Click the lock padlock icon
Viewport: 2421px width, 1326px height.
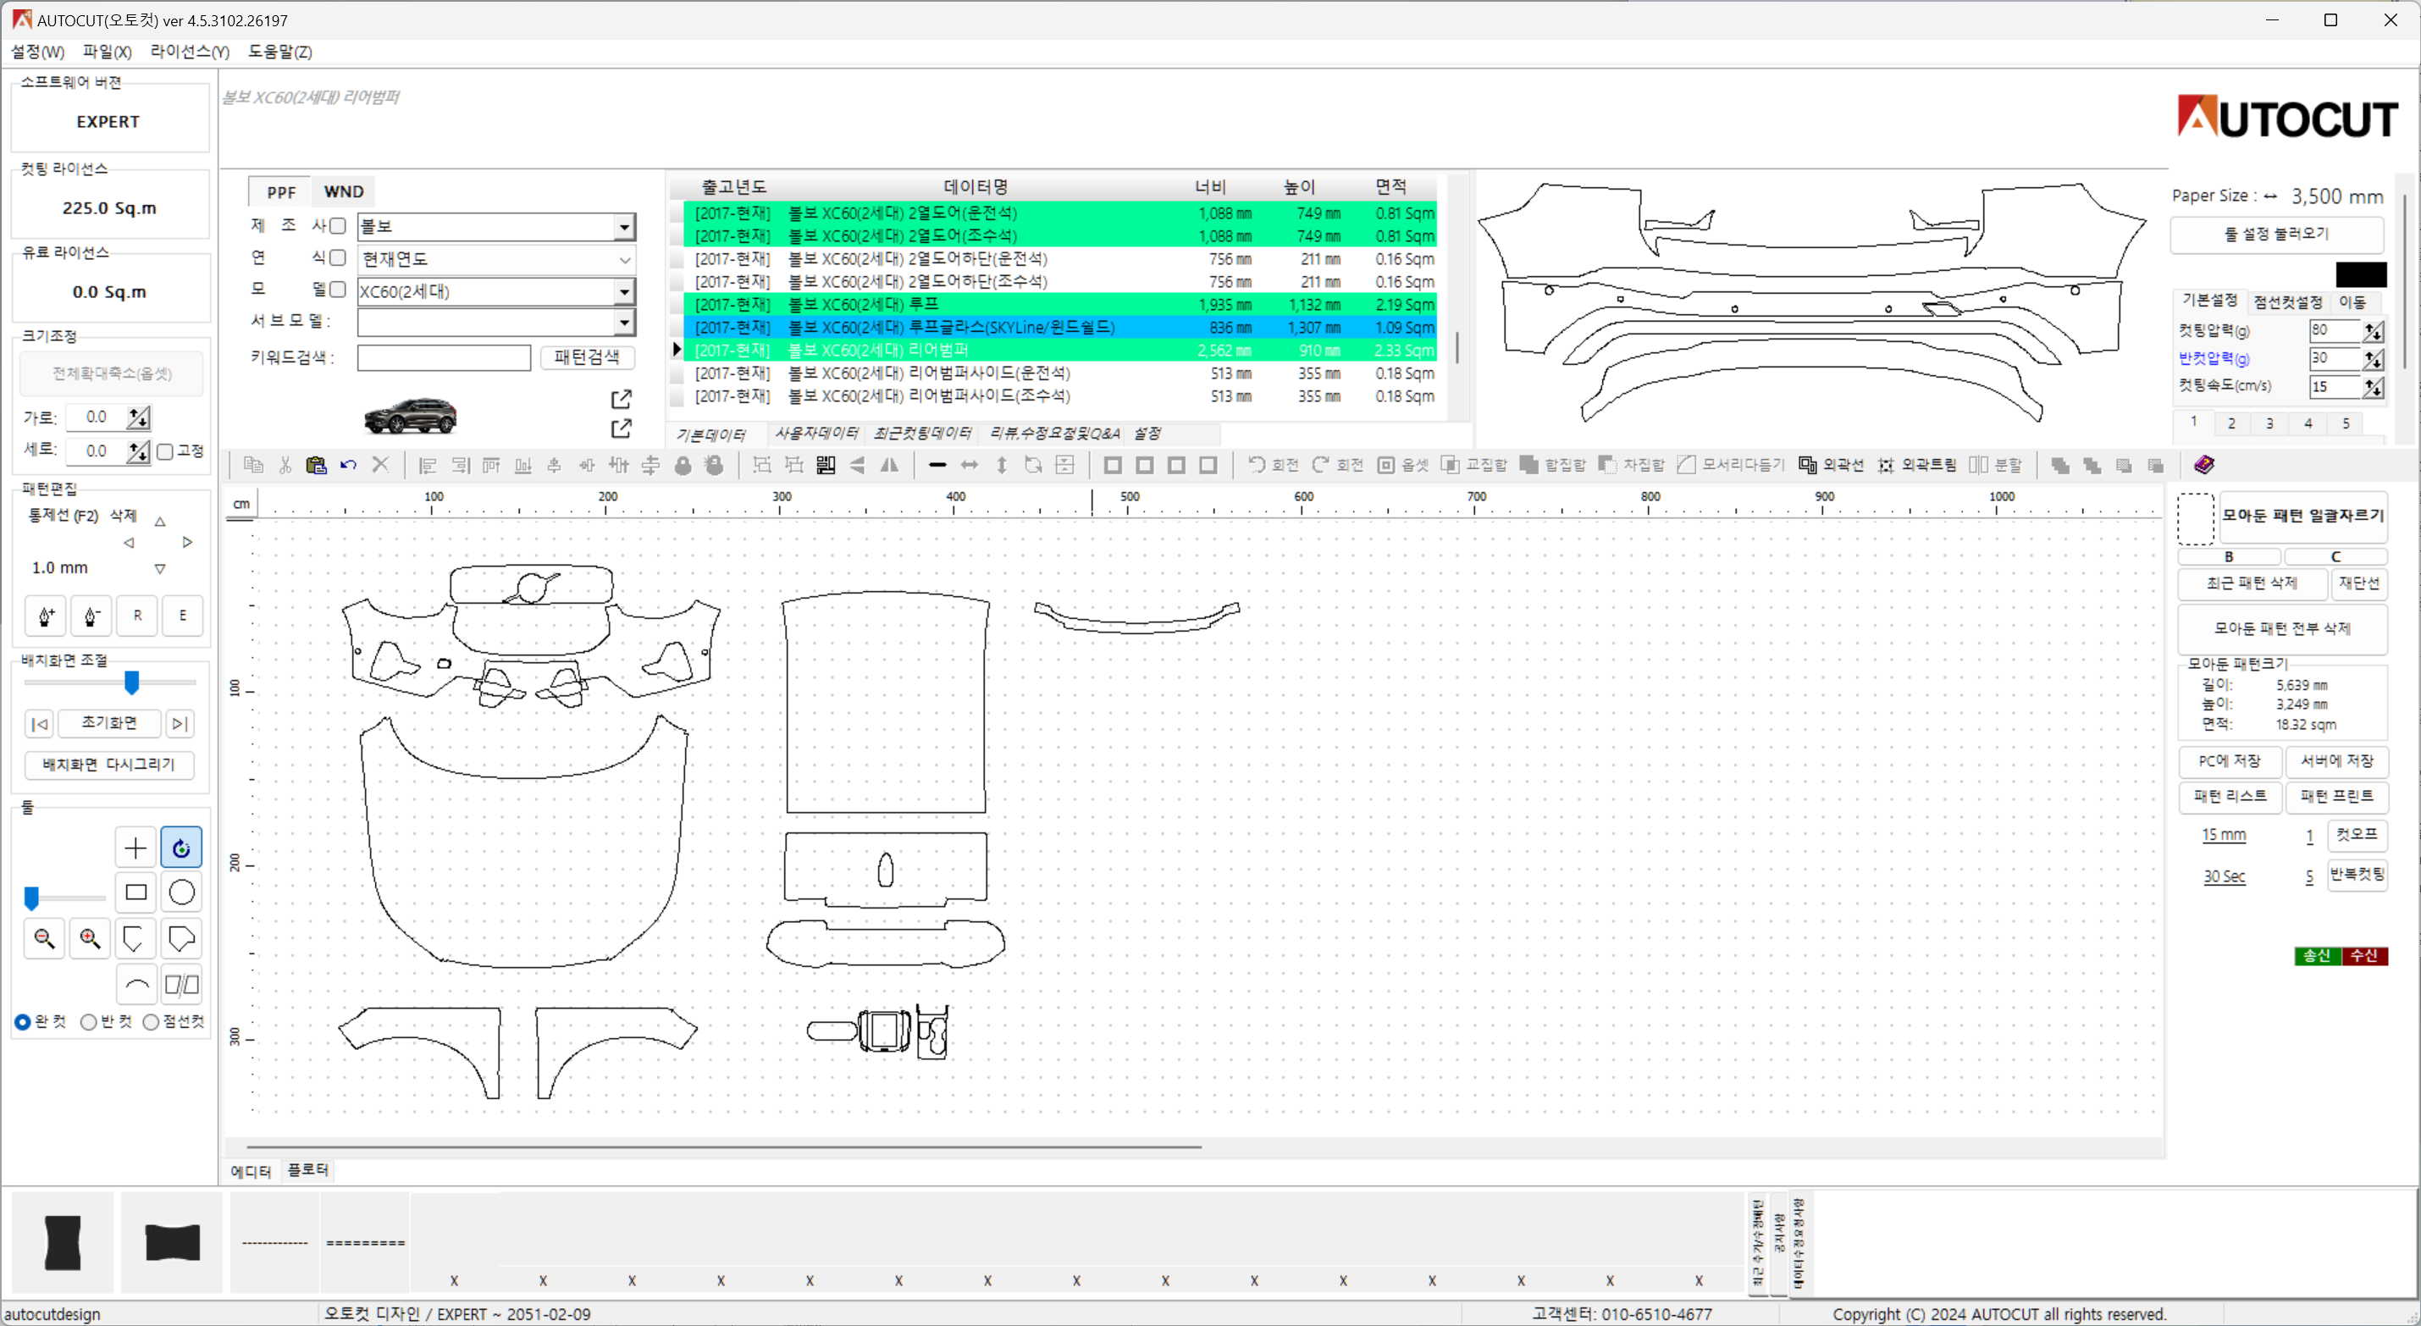[683, 465]
